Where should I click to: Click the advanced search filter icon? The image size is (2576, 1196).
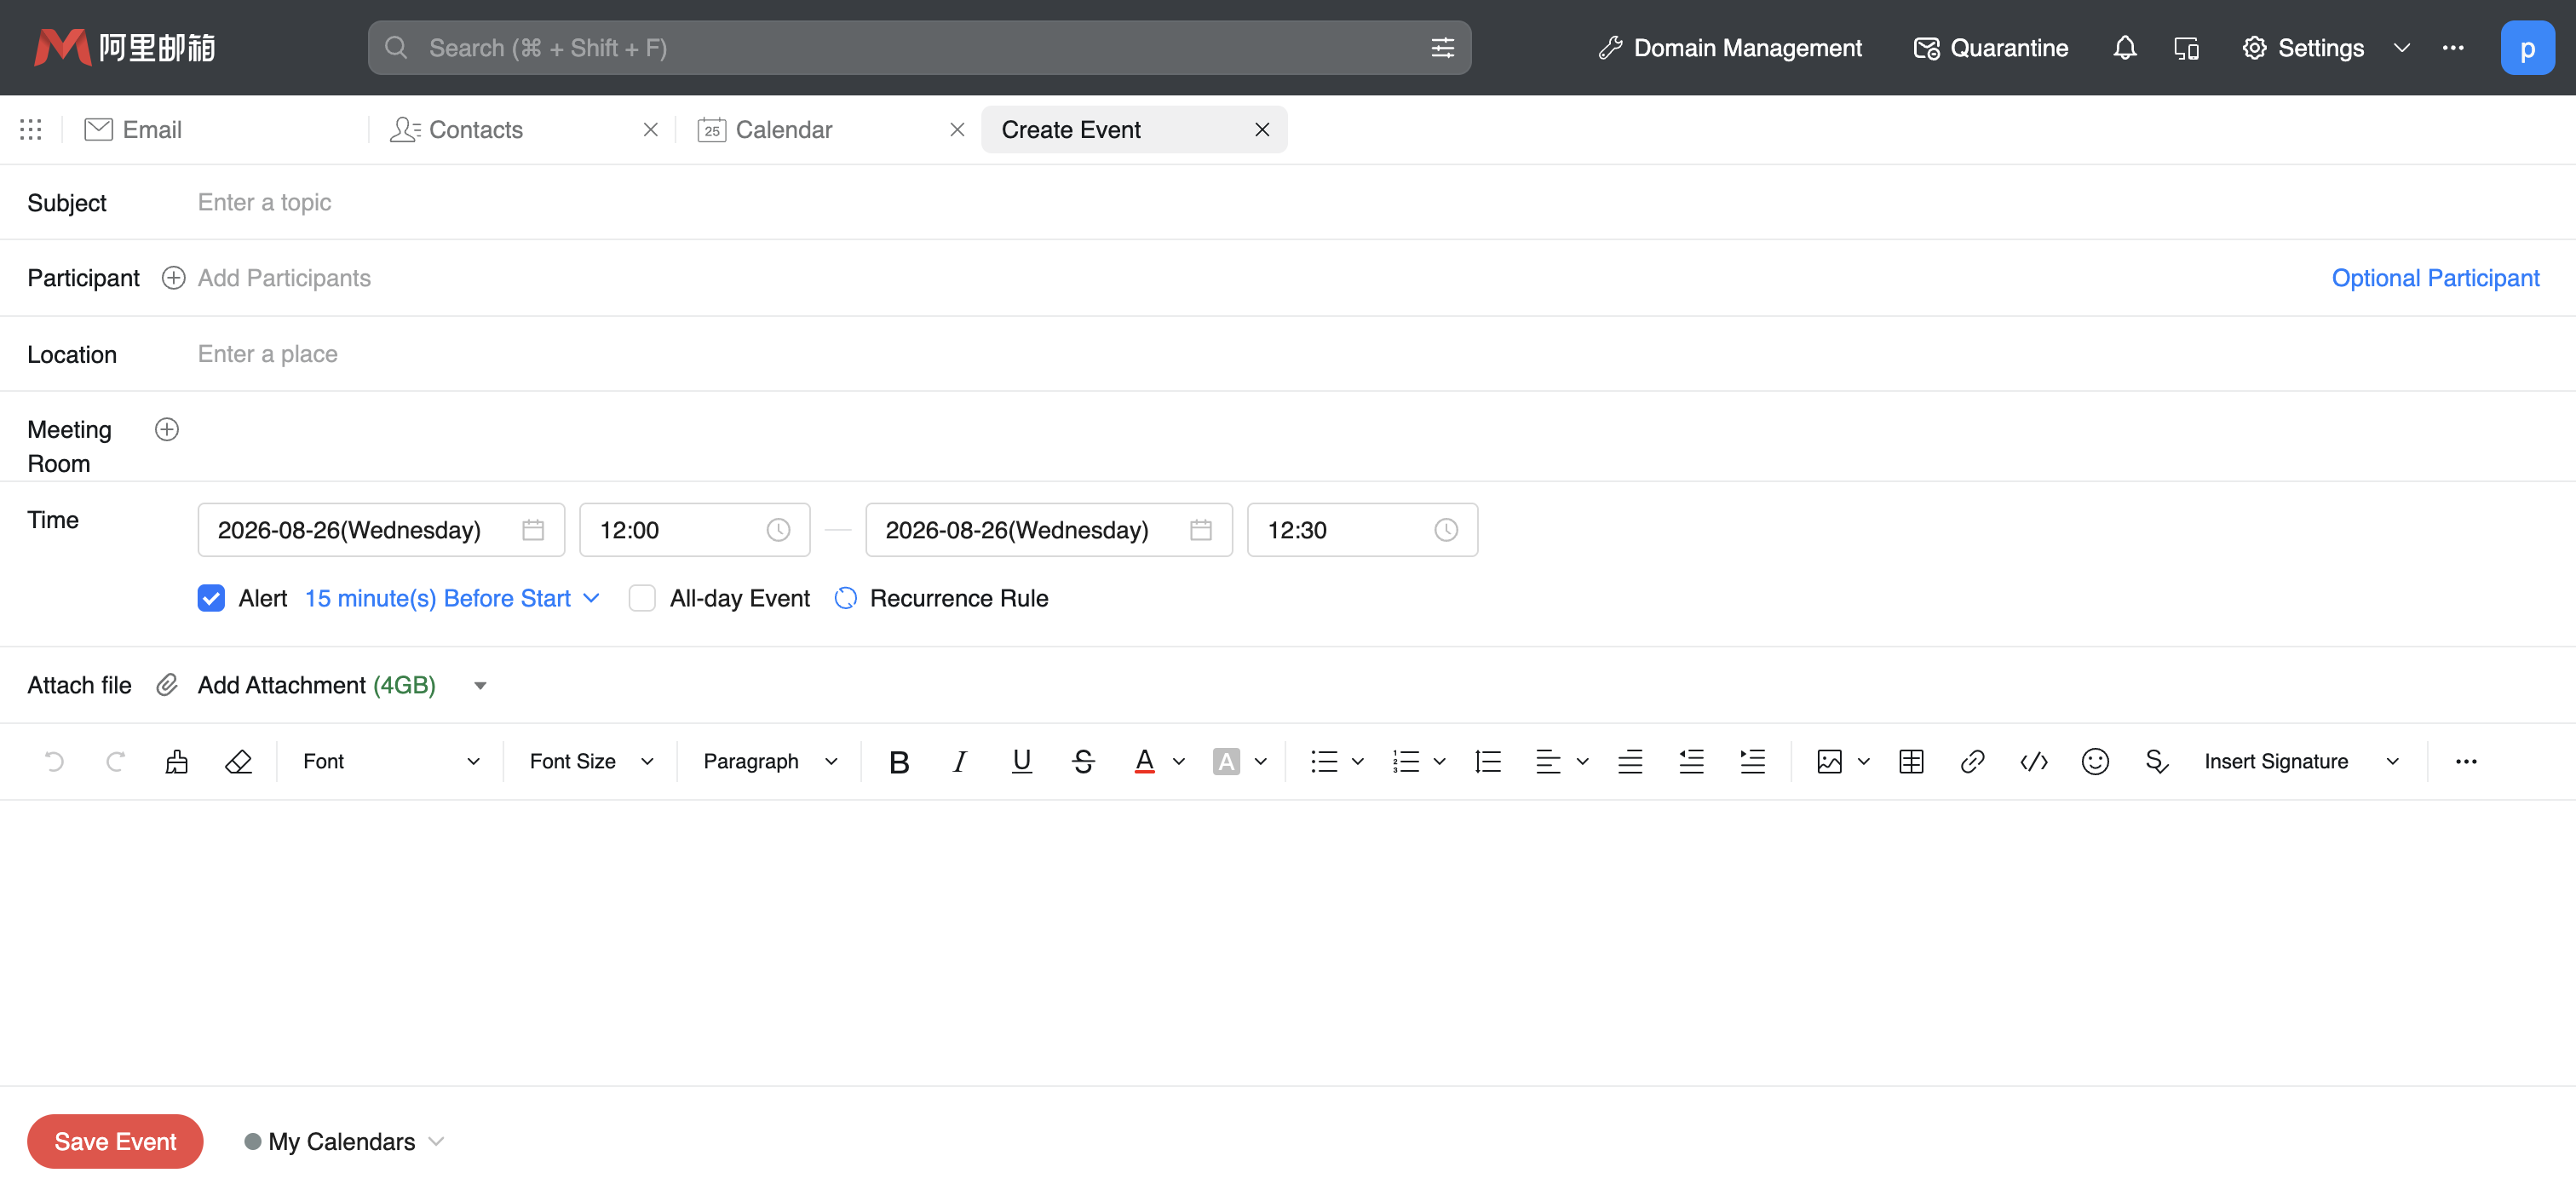point(1442,48)
